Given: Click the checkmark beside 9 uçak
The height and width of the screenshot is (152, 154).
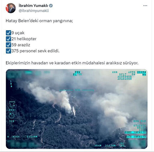Looking at the screenshot, I should pos(8,33).
